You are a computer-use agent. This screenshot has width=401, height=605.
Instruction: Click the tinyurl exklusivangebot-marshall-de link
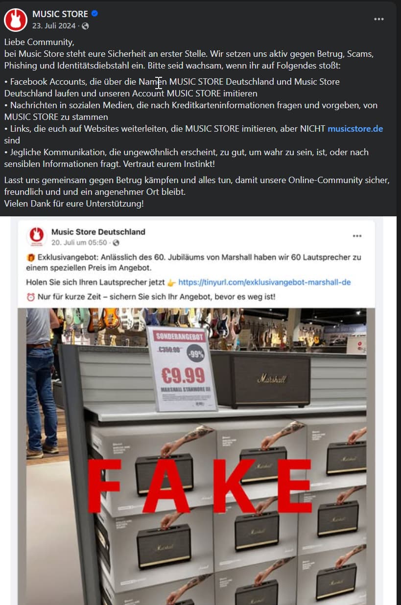264,282
